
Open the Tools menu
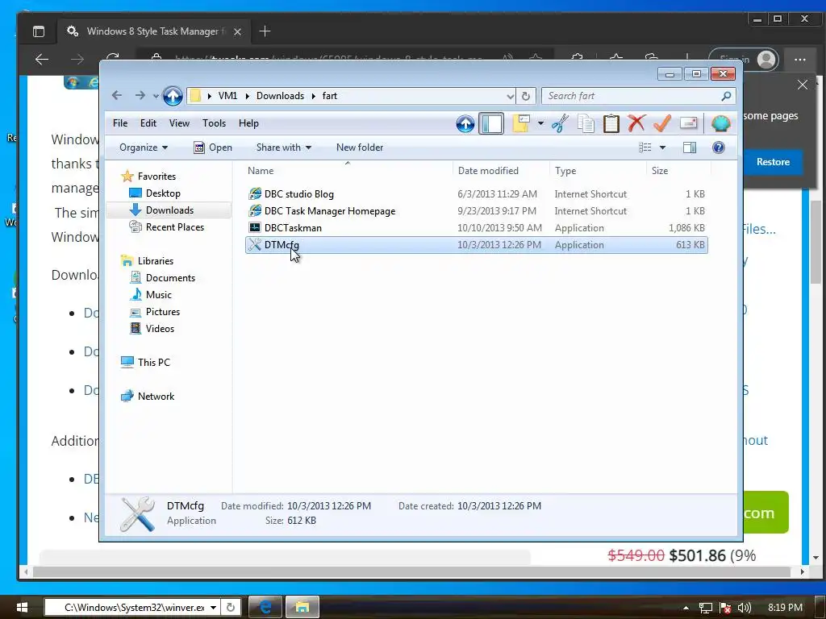point(214,123)
